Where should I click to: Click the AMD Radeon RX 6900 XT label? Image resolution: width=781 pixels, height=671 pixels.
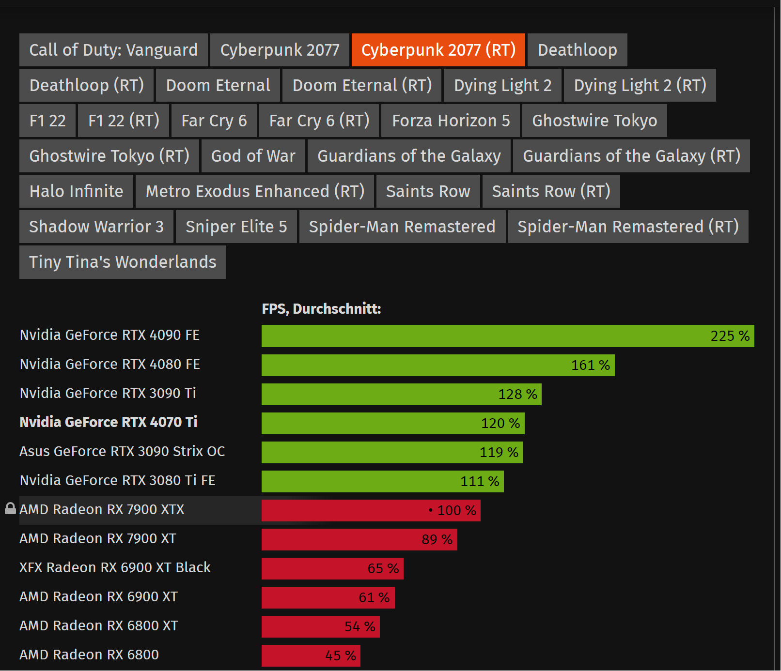tap(98, 596)
